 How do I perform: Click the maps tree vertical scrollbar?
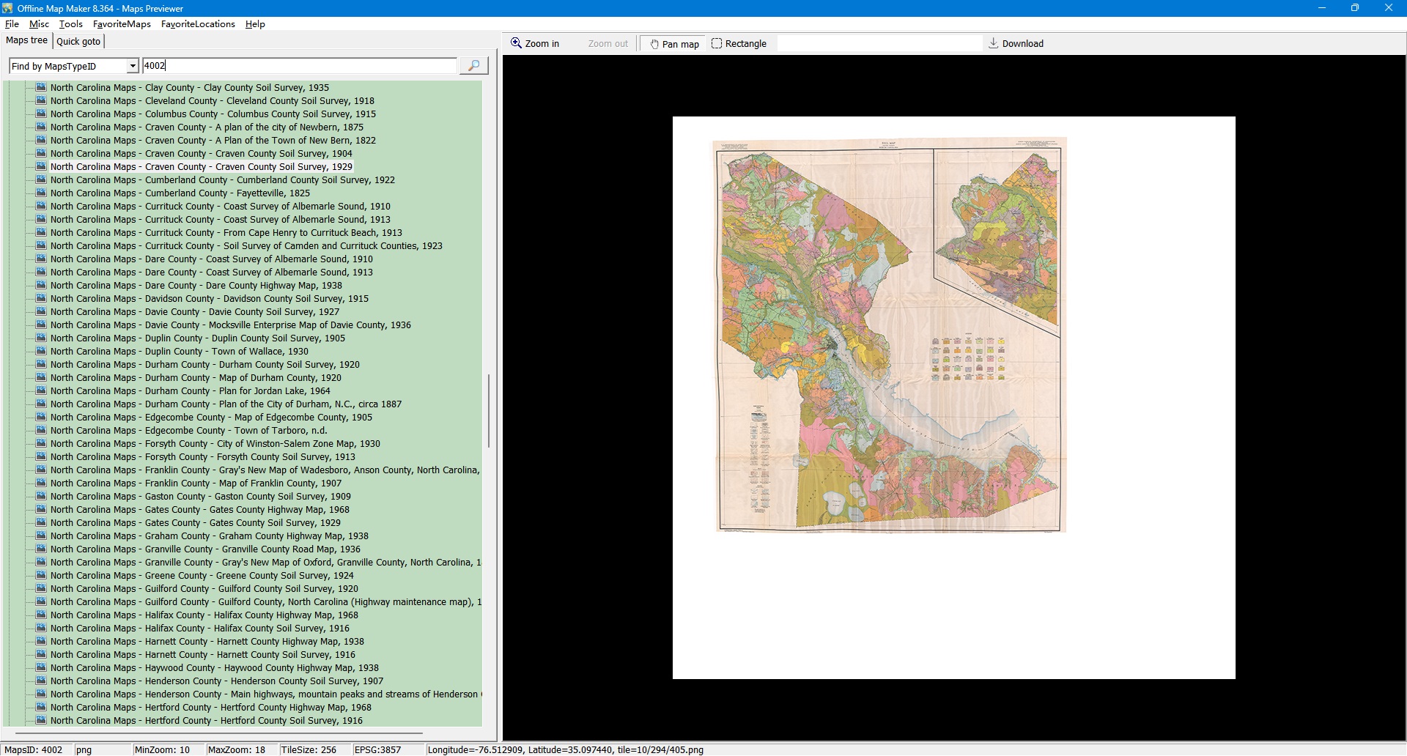[489, 410]
